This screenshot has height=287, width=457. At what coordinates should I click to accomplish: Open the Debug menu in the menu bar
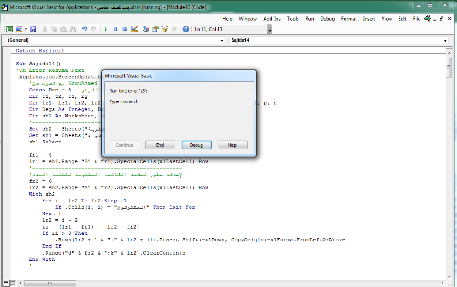[x=327, y=19]
